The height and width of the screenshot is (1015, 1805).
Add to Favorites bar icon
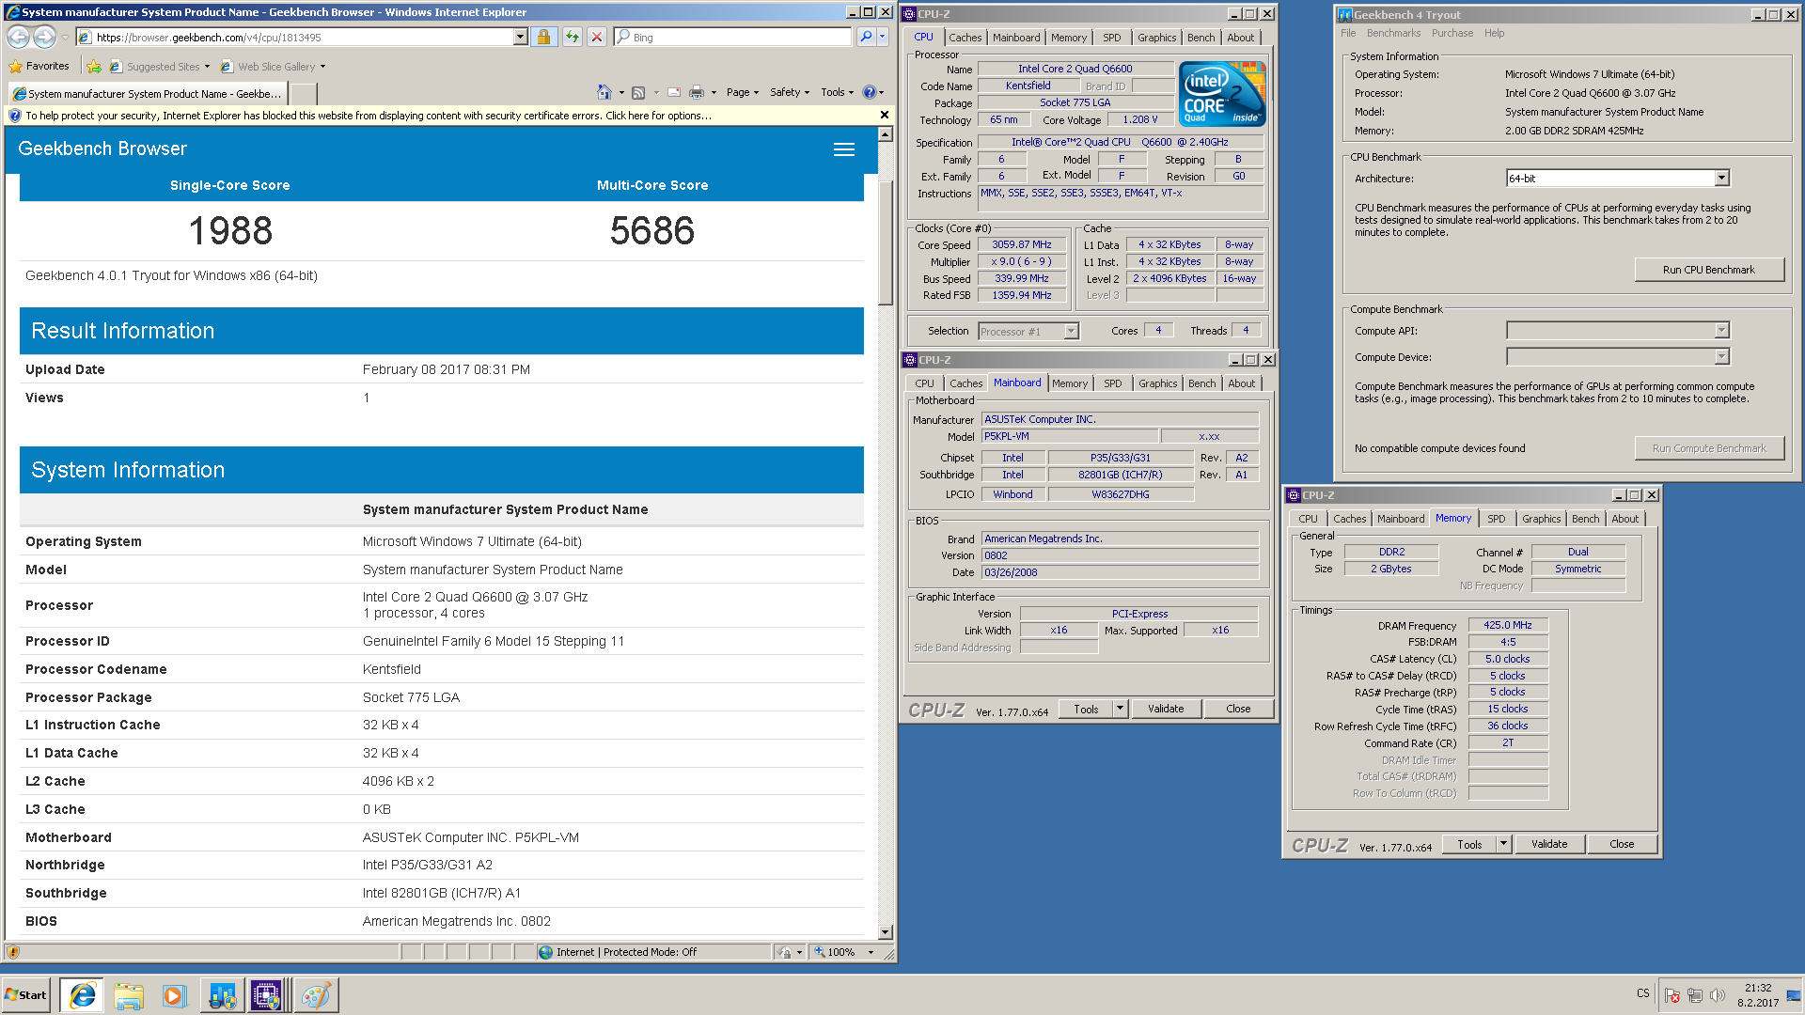94,67
